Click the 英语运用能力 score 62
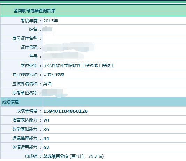 tap(46, 148)
